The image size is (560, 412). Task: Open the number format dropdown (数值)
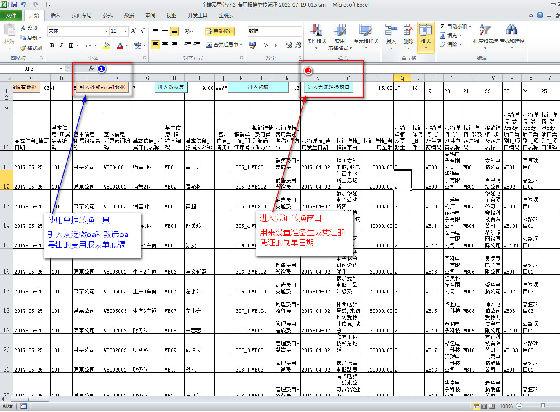pyautogui.click(x=299, y=31)
